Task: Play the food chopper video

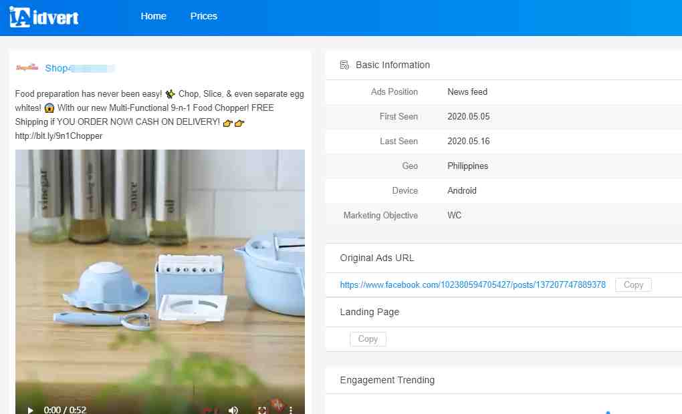Action: point(30,409)
